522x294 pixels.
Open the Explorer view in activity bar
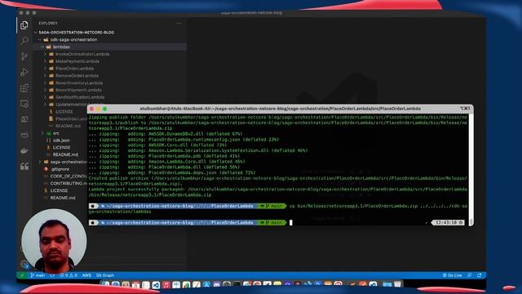pos(24,25)
